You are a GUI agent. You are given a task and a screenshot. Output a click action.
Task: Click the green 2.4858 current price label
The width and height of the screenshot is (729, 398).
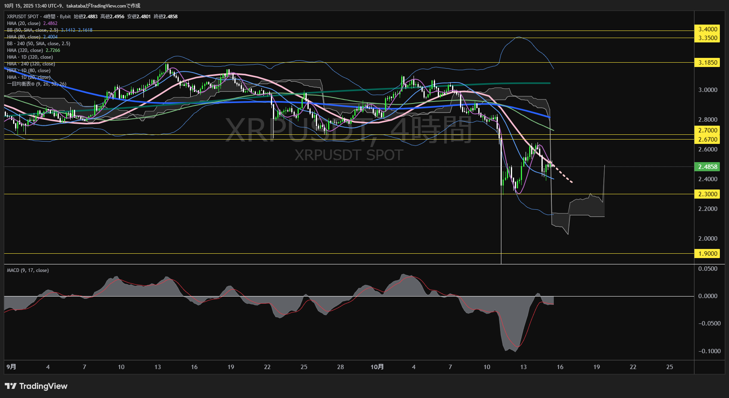coord(707,167)
